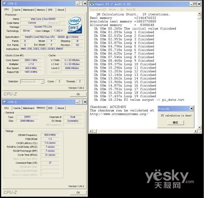Open the Calculate menu in Super PI
The width and height of the screenshot is (204, 198).
click(98, 9)
